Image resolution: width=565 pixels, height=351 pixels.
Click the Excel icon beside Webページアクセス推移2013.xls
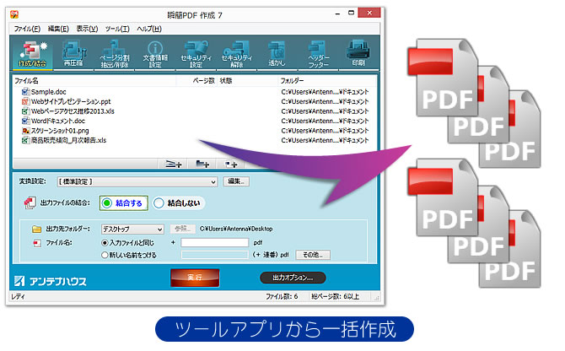[x=25, y=111]
